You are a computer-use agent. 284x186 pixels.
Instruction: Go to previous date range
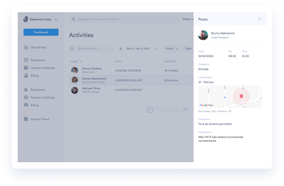click(121, 49)
